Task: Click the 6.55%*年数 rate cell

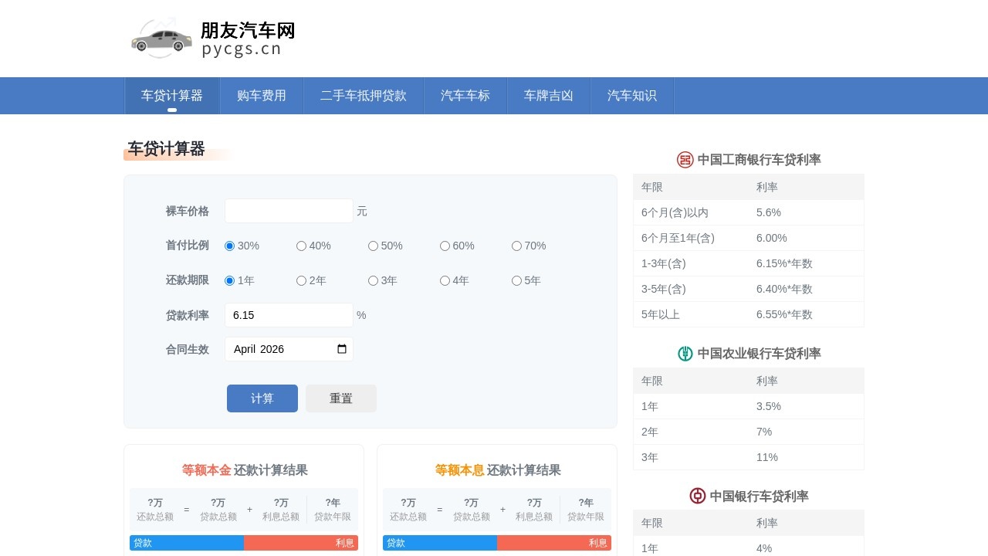Action: pyautogui.click(x=806, y=314)
